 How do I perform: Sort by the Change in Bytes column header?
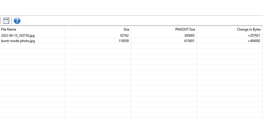coord(230,29)
